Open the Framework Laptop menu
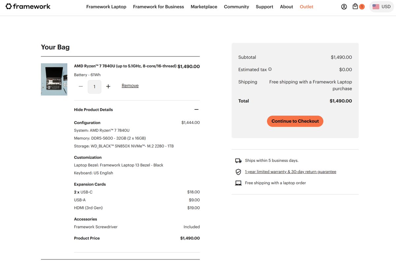This screenshot has height=266, width=396. 106,7
